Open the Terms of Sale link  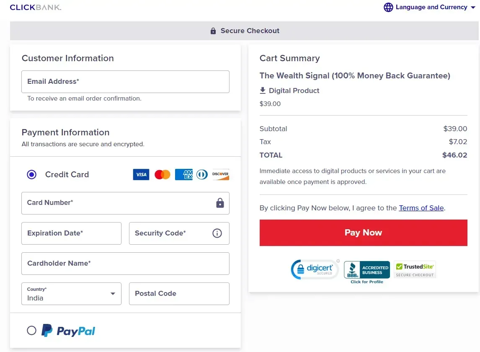[x=421, y=208]
